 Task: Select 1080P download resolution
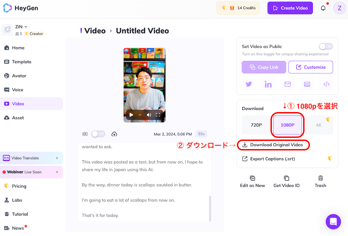click(287, 125)
